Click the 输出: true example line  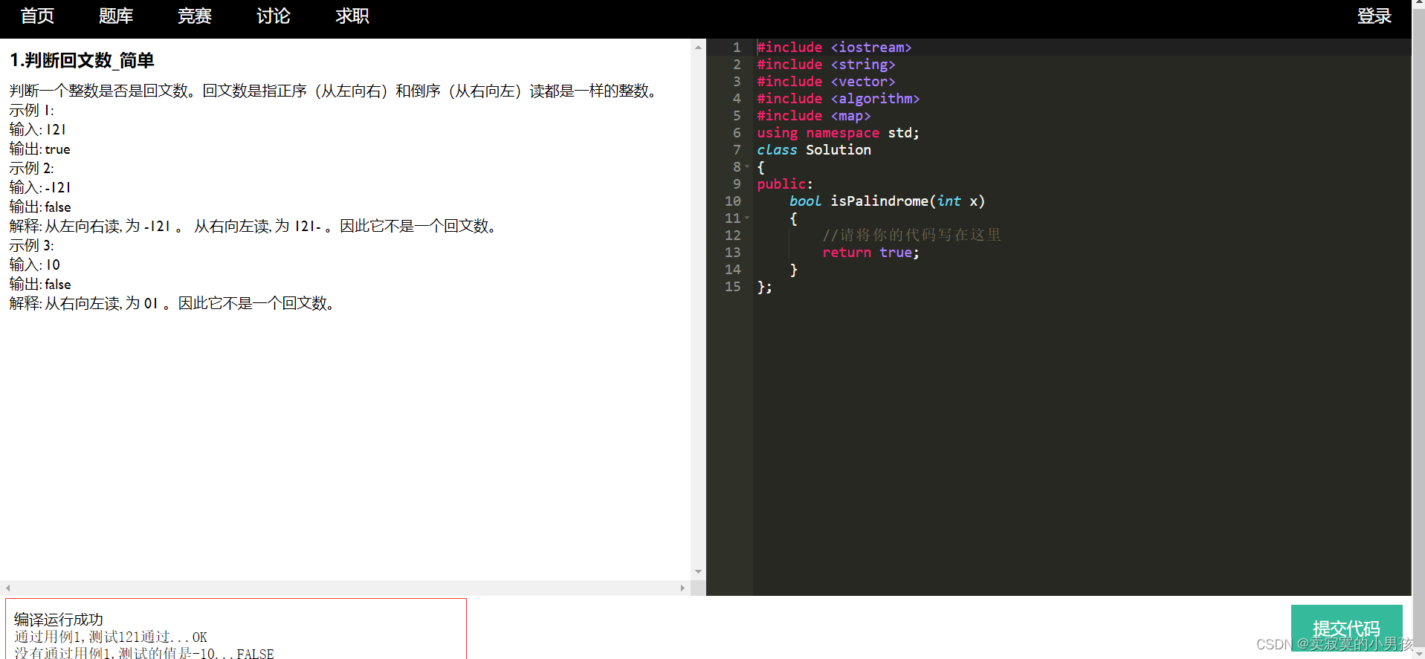click(x=39, y=149)
